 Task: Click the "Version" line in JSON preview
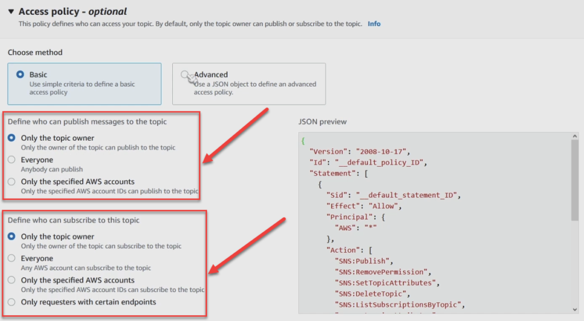360,151
